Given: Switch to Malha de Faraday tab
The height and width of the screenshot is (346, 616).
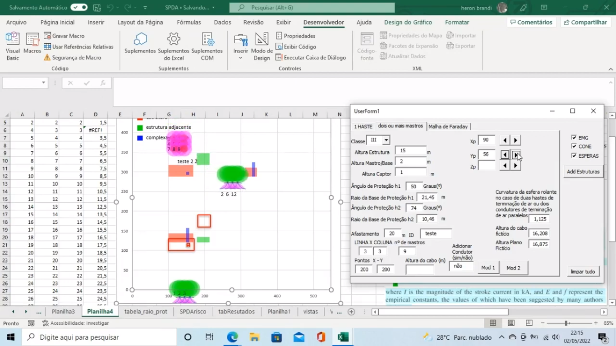Looking at the screenshot, I should click(448, 127).
